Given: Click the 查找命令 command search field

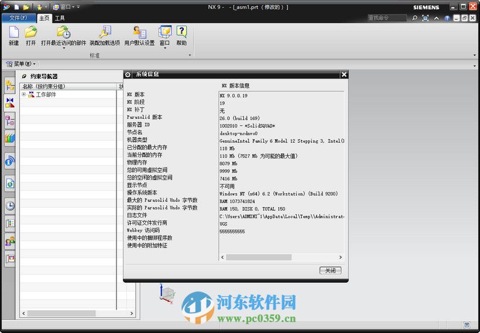Looking at the screenshot, I should pos(387,18).
